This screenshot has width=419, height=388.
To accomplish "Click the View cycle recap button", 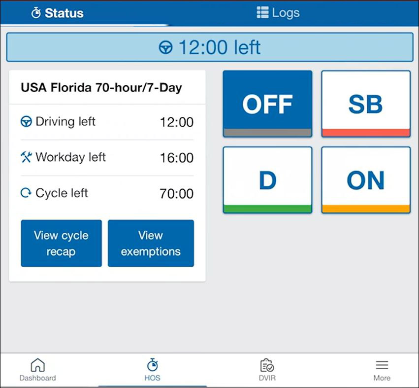I will coord(61,243).
